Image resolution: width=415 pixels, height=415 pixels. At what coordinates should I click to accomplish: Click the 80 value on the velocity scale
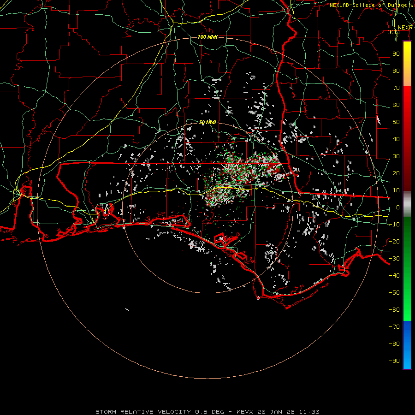coord(396,71)
